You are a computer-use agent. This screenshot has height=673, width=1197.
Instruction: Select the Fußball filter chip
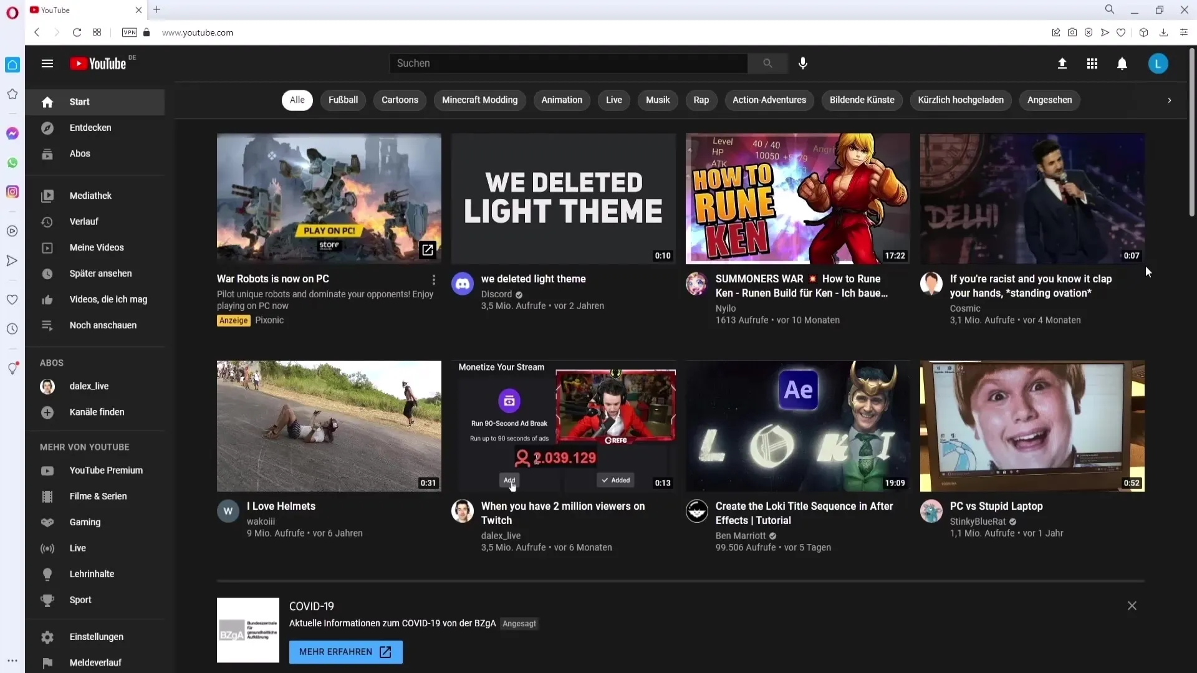point(343,100)
